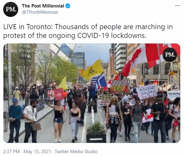This screenshot has height=156, width=184.
Task: Click the yellow Gadsden flag in the video
Action: tap(93, 69)
